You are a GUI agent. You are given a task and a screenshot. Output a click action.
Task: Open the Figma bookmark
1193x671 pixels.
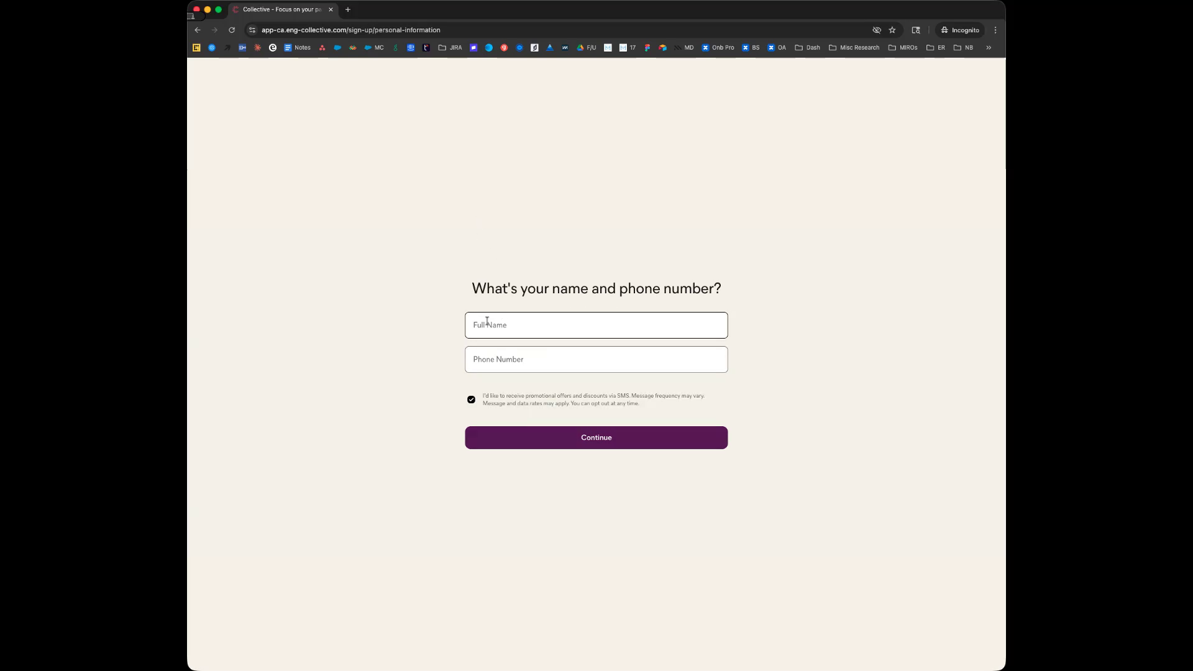647,47
